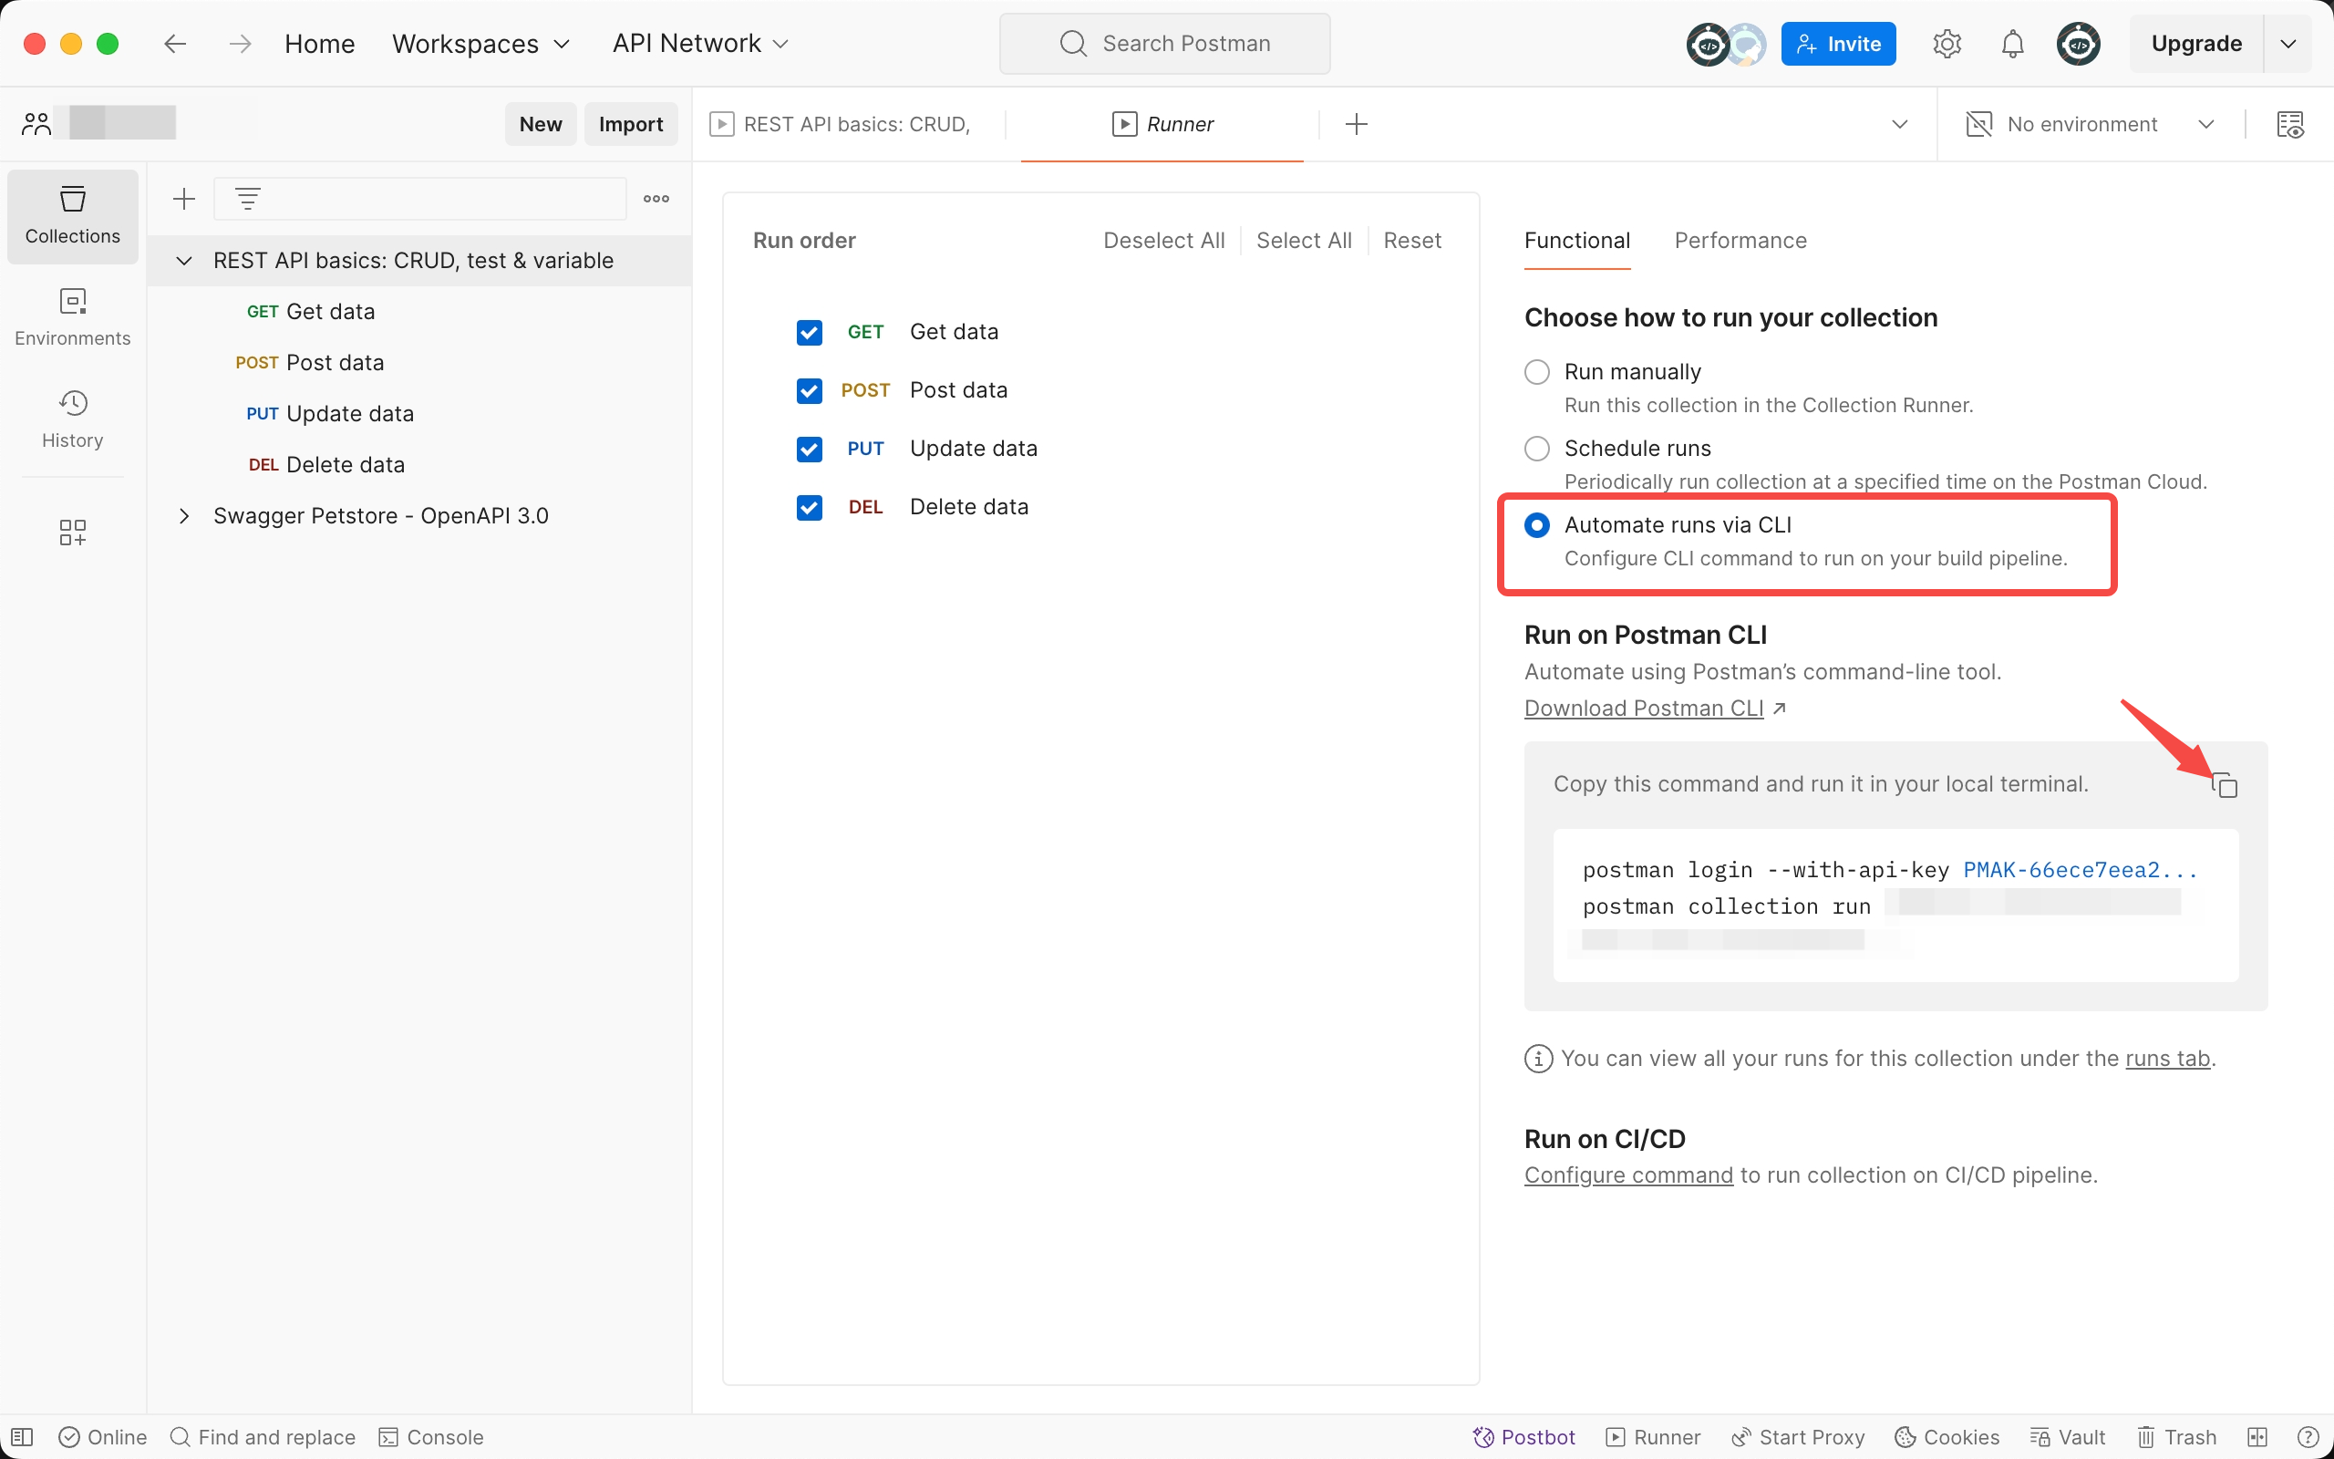Open the History sidebar panel
This screenshot has width=2334, height=1459.
click(x=72, y=419)
